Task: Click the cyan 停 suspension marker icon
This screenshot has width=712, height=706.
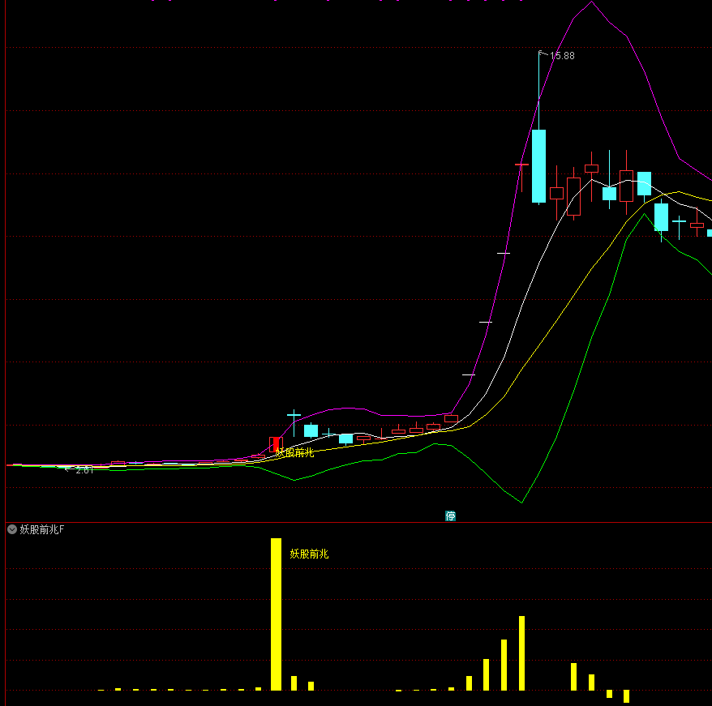Action: 450,516
